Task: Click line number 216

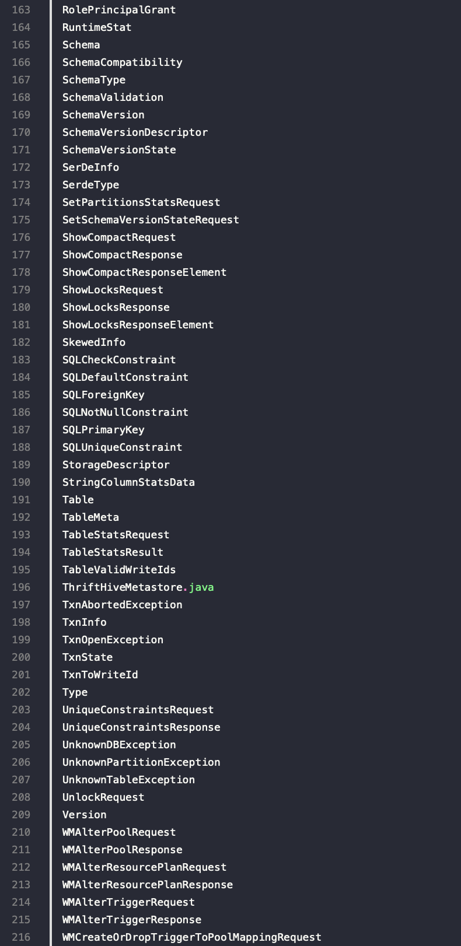Action: click(x=21, y=937)
